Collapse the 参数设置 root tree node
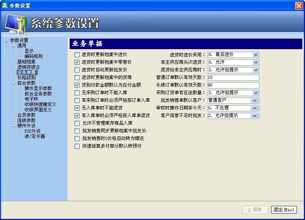This screenshot has width=305, height=220. pos(6,41)
